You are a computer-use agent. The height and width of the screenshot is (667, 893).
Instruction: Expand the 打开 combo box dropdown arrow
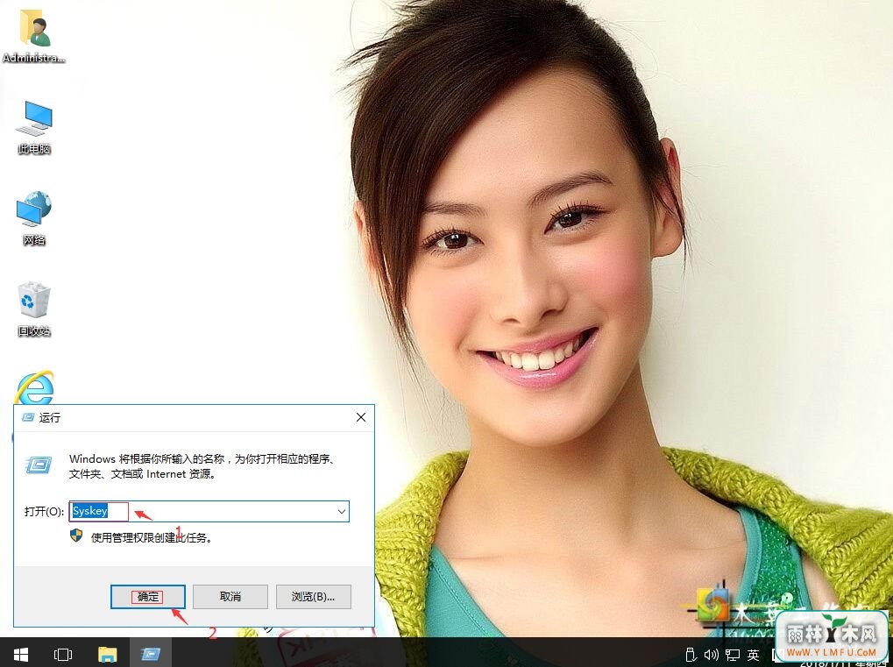tap(341, 512)
